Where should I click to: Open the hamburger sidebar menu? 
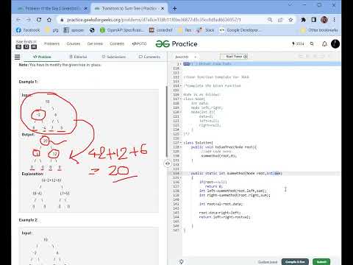(x=17, y=57)
